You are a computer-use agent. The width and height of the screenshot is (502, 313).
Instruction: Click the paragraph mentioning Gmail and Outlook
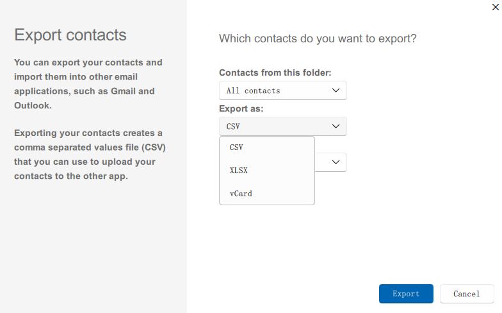[88, 84]
